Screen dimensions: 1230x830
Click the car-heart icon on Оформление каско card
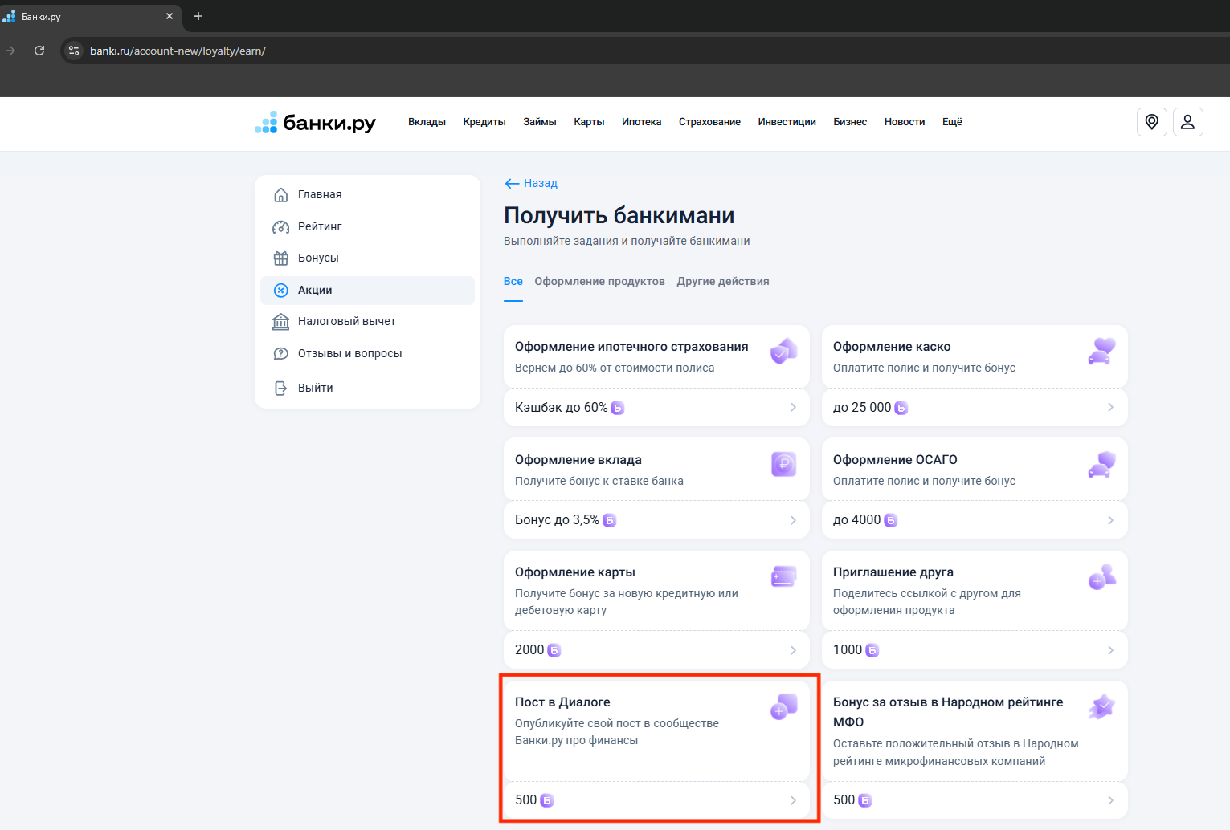click(x=1101, y=352)
